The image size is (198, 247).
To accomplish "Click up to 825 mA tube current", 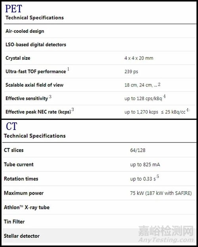I will point(145,165).
